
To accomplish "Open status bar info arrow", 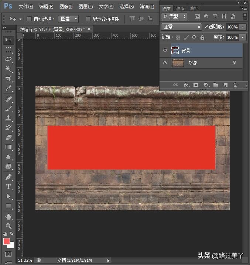I will pyautogui.click(x=108, y=261).
